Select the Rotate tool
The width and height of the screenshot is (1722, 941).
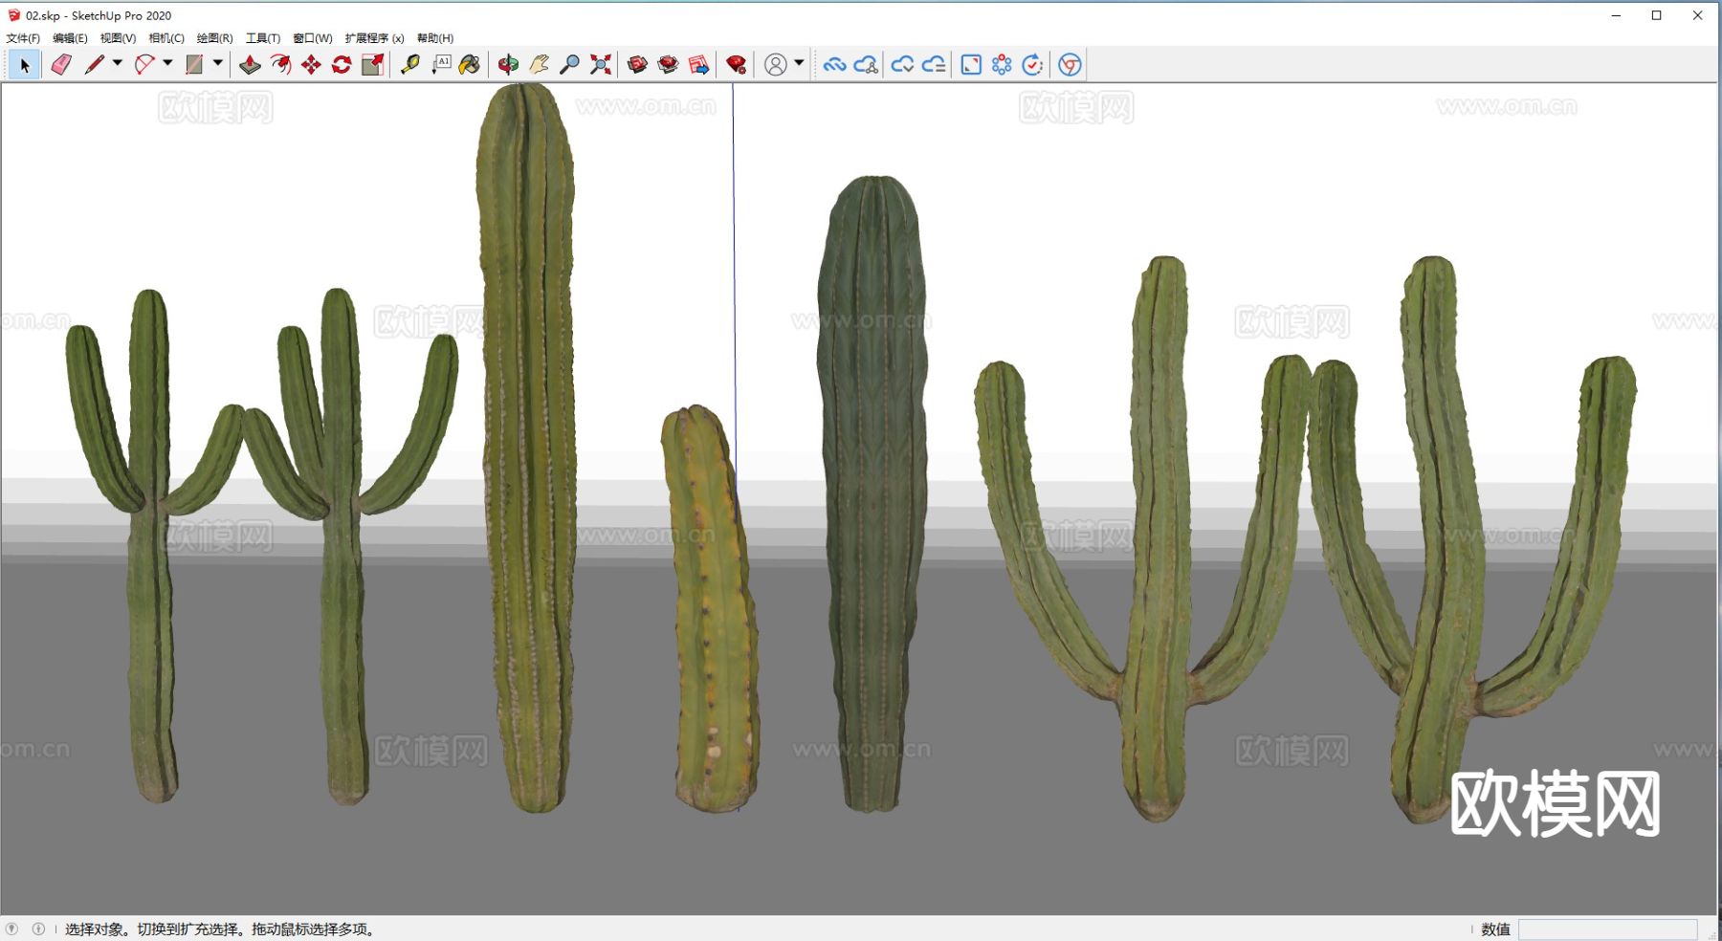(342, 64)
